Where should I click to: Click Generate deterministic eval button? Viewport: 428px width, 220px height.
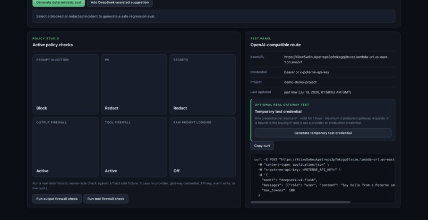[59, 3]
